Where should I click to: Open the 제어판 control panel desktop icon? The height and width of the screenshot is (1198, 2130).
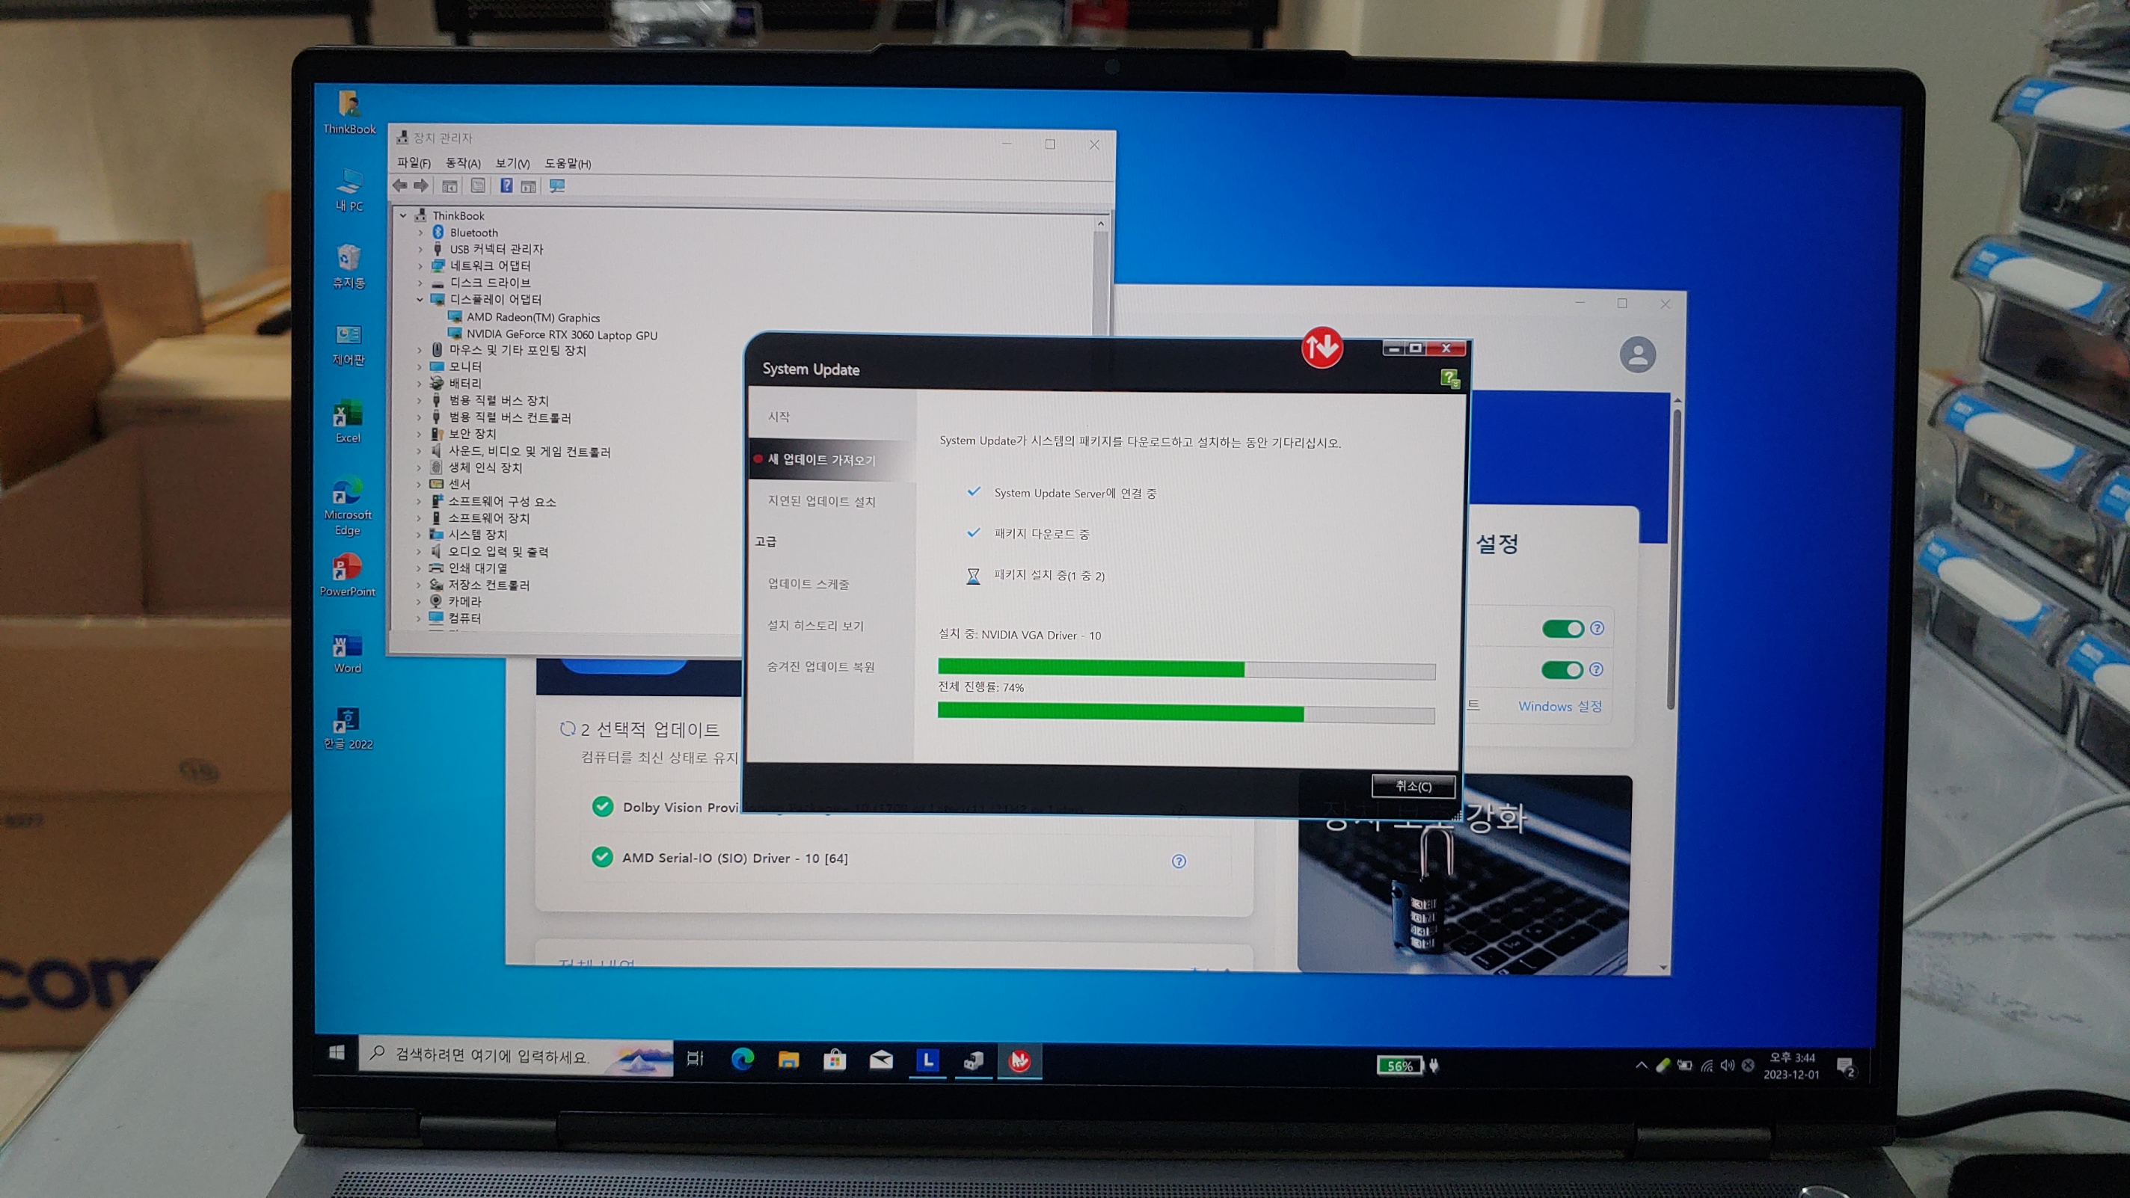(x=349, y=344)
